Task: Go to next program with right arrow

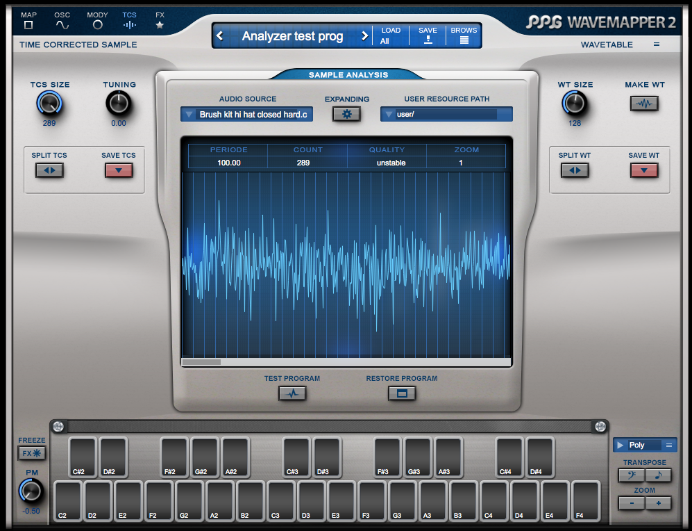Action: tap(364, 35)
